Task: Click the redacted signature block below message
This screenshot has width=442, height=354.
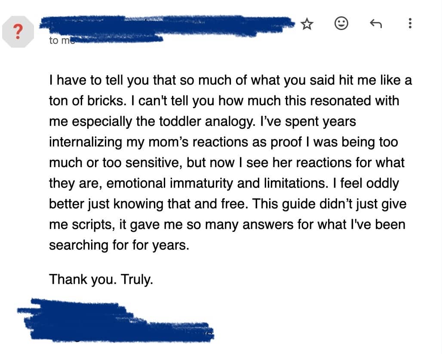Action: point(116,321)
